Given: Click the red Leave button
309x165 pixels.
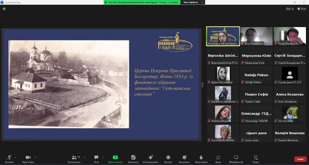Looking at the screenshot, I should tap(300, 159).
